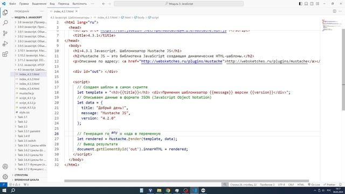Image resolution: width=345 pixels, height=194 pixels.
Task: Open index_4.3.2.html in explorer
Action: pyautogui.click(x=29, y=79)
